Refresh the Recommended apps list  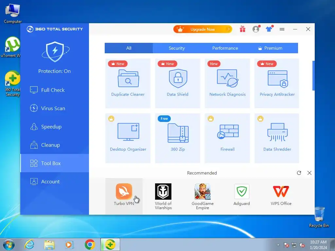pyautogui.click(x=299, y=173)
